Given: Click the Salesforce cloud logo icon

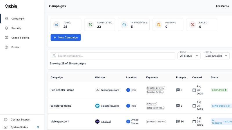Looking at the screenshot, I should [97, 106].
